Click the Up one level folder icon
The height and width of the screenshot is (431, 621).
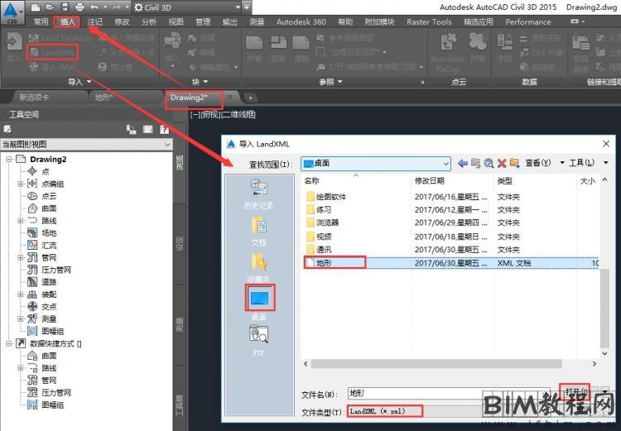tap(475, 163)
